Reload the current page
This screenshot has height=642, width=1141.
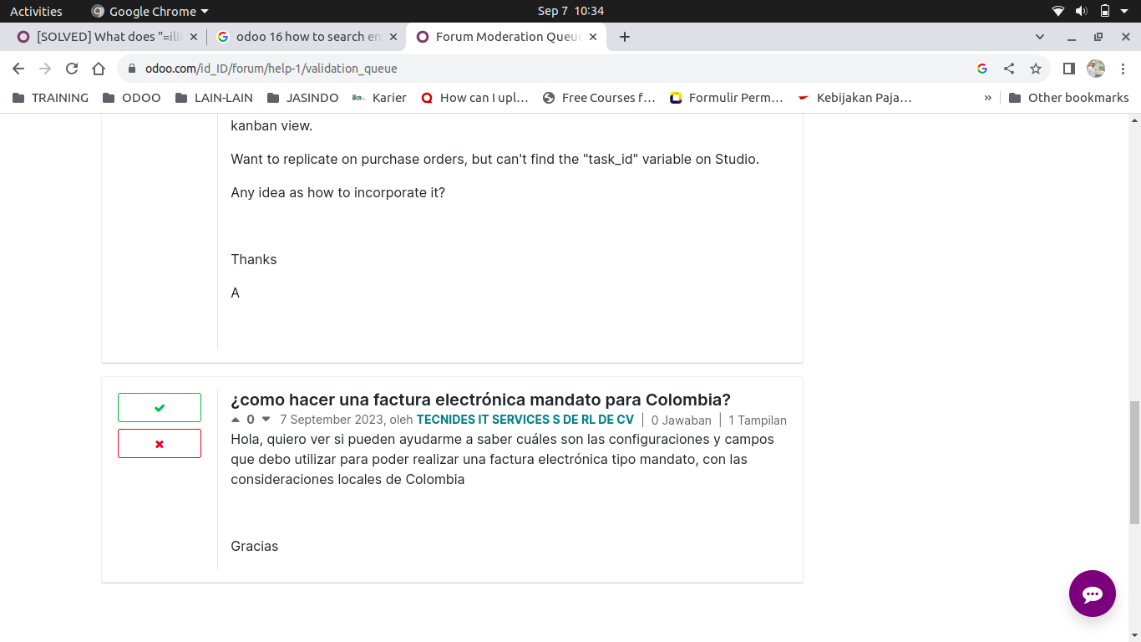(72, 69)
